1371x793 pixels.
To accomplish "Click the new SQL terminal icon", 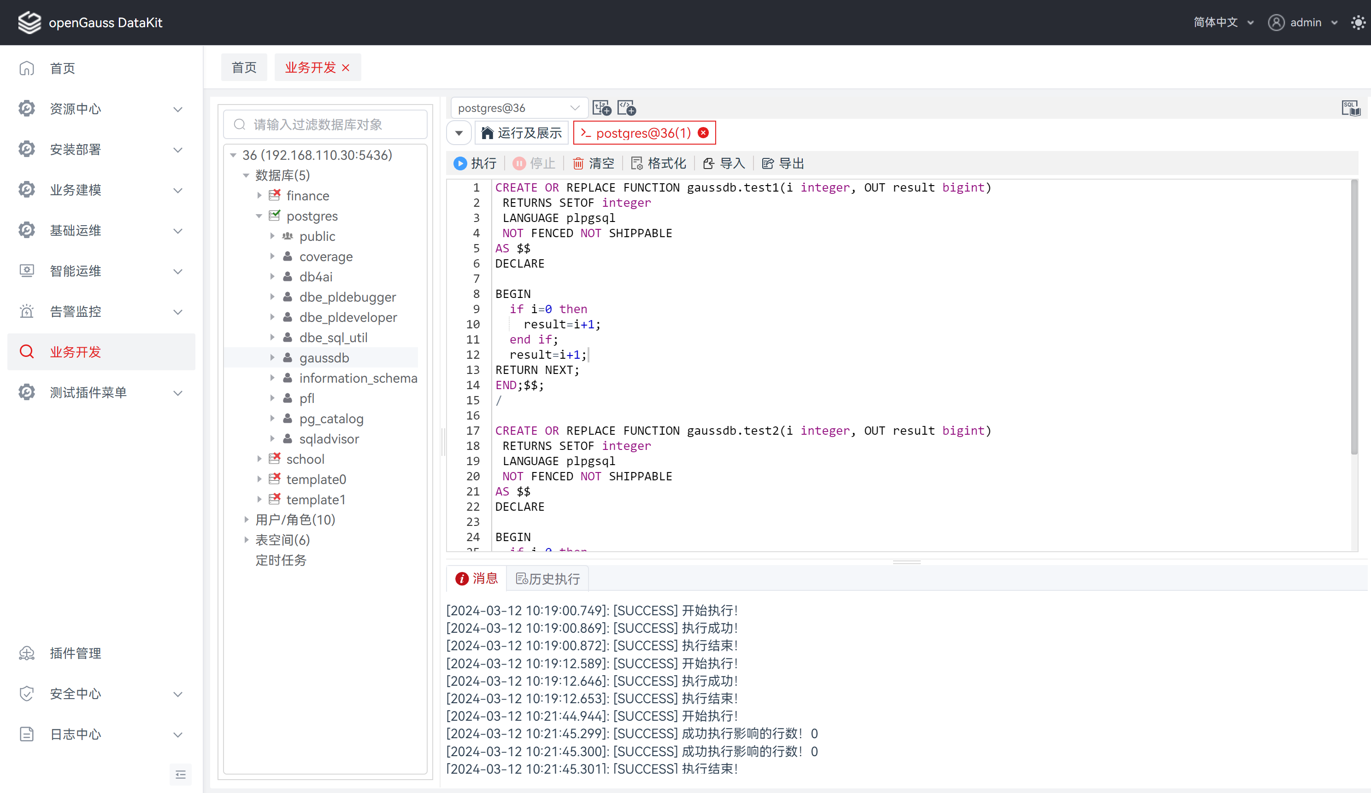I will coord(602,108).
